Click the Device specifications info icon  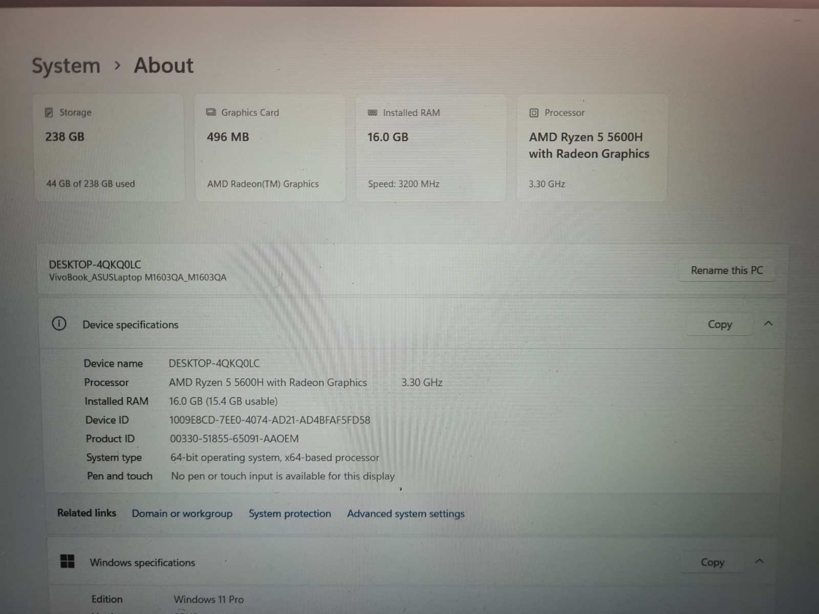tap(59, 324)
